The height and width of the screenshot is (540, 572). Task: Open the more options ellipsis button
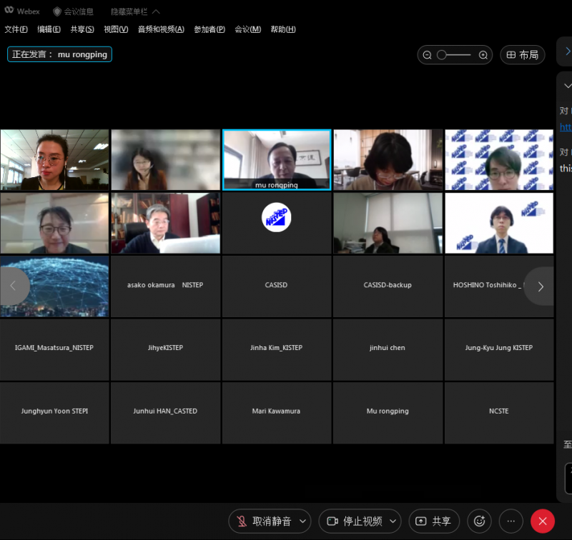[511, 521]
